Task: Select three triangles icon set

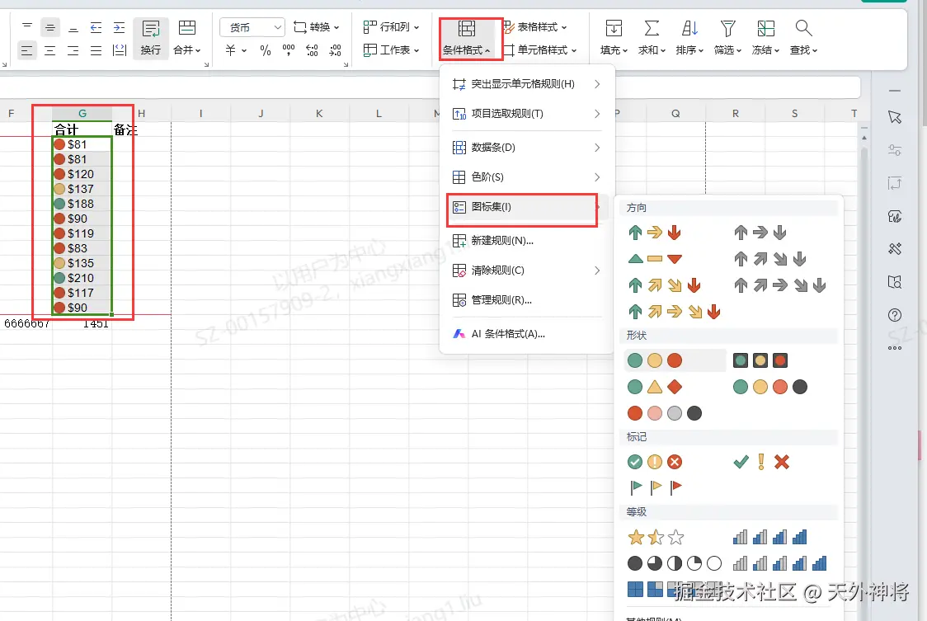Action: pyautogui.click(x=655, y=258)
